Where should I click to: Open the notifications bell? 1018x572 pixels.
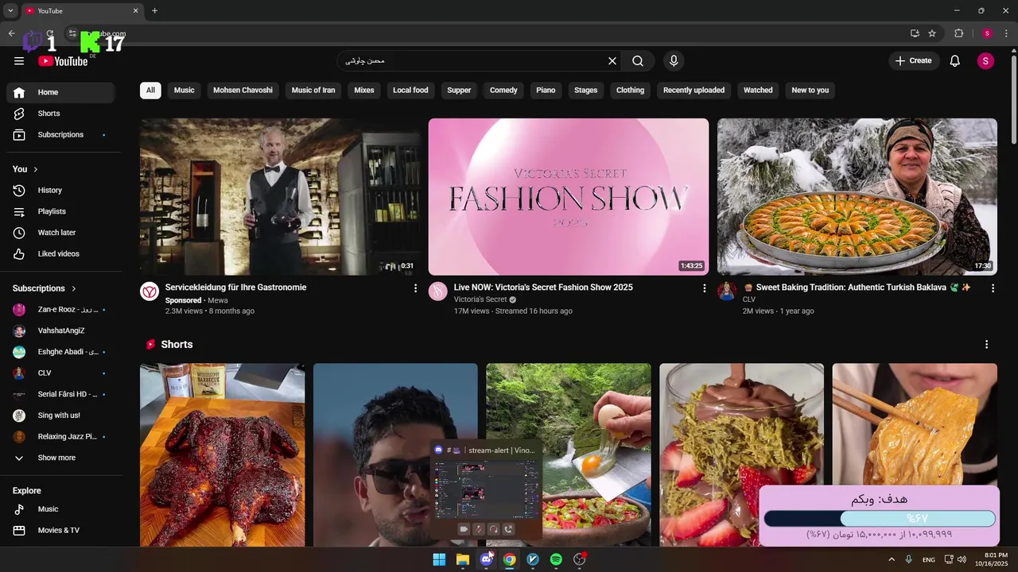coord(955,61)
